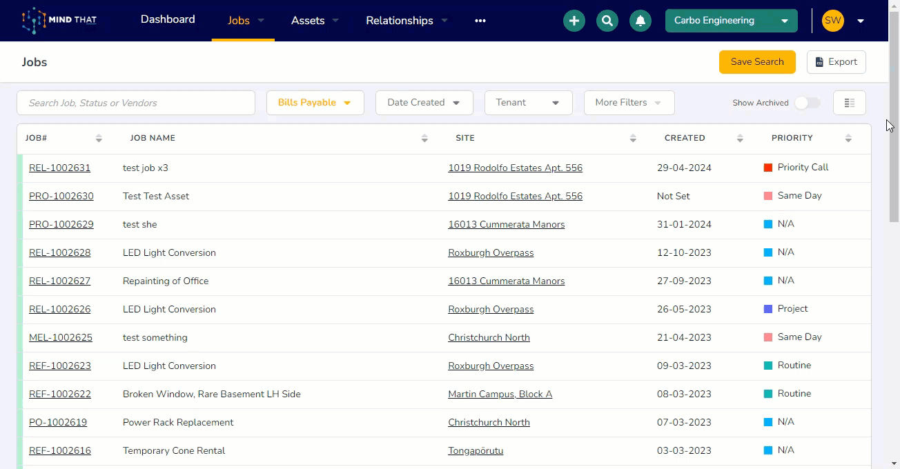The height and width of the screenshot is (469, 900).
Task: Sort table by Created column arrows
Action: pyautogui.click(x=740, y=139)
